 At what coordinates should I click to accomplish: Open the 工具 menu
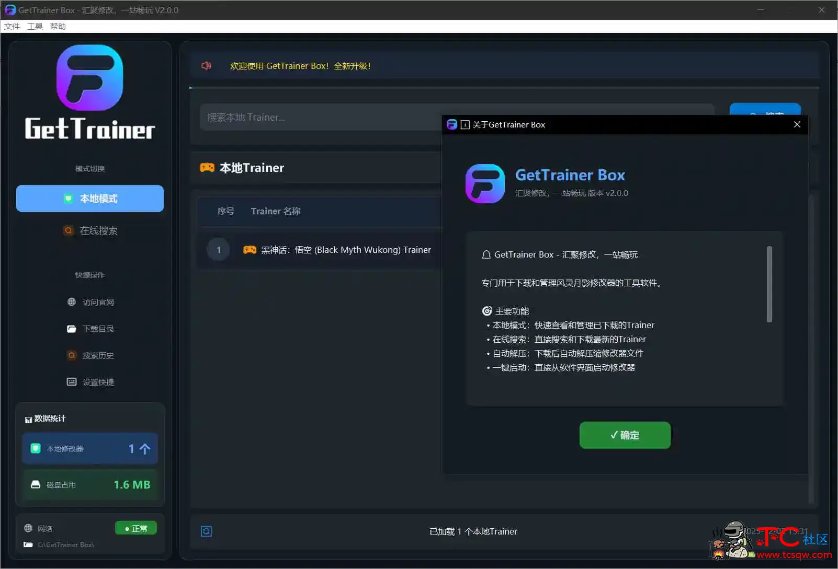point(35,26)
